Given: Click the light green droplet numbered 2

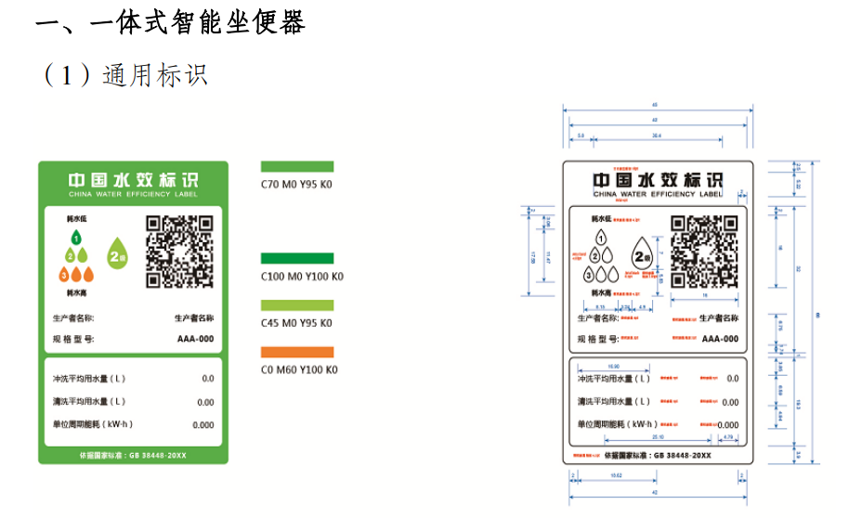Looking at the screenshot, I should (70, 255).
